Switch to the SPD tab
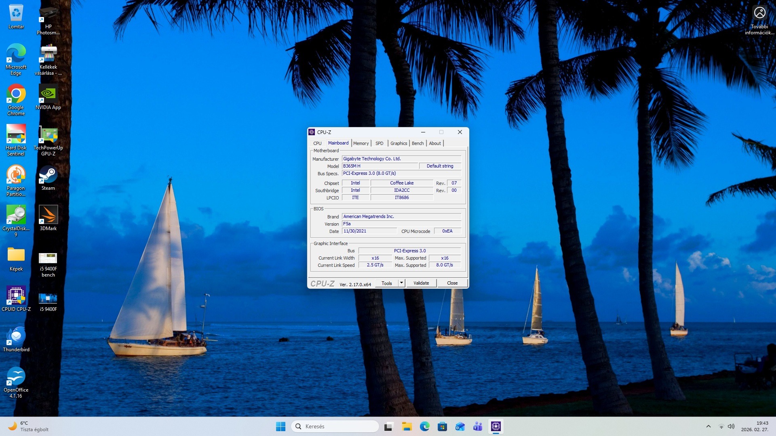Screen dimensions: 776x436 [379, 143]
